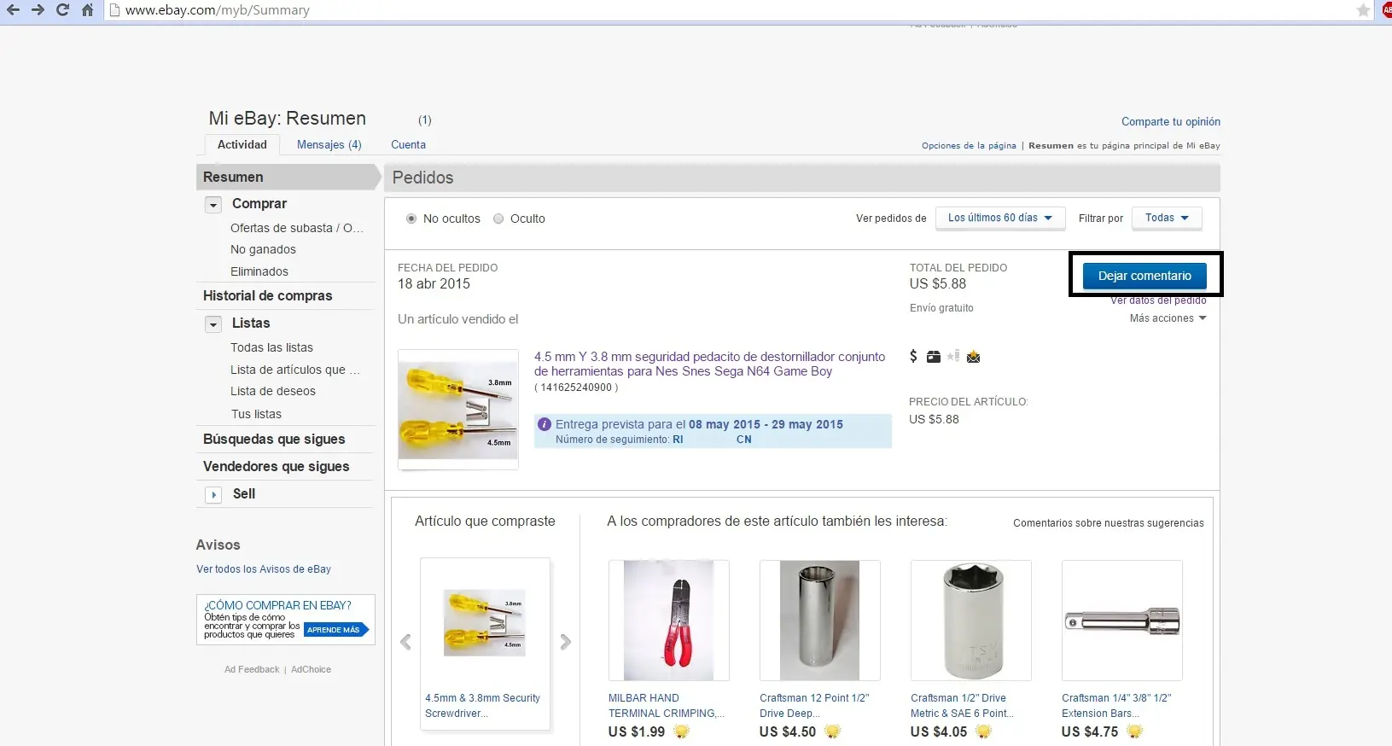Viewport: 1392px width, 746px height.
Task: Open the MILBAR crimping pliers thumbnail
Action: pos(669,621)
